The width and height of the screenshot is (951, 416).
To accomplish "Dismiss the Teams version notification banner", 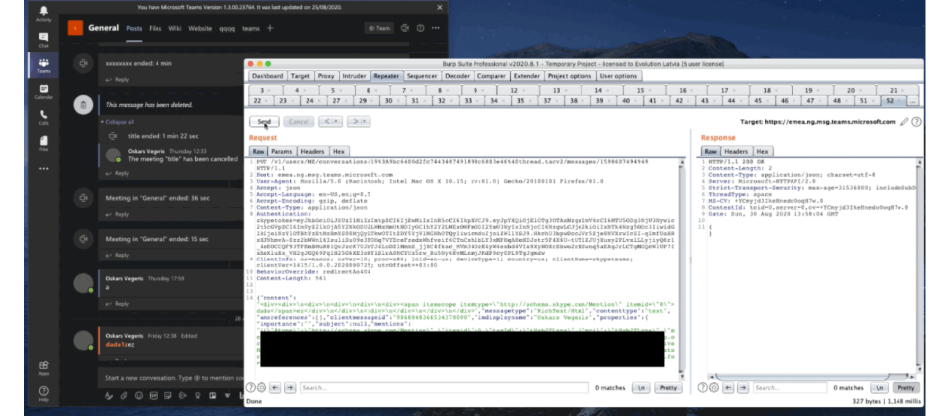I will 440,7.
